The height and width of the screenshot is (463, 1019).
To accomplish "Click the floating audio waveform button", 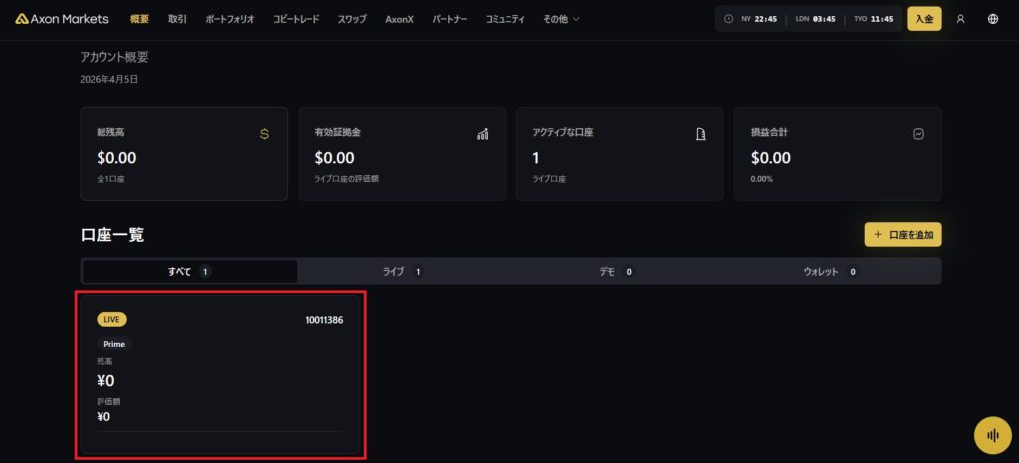I will [991, 435].
